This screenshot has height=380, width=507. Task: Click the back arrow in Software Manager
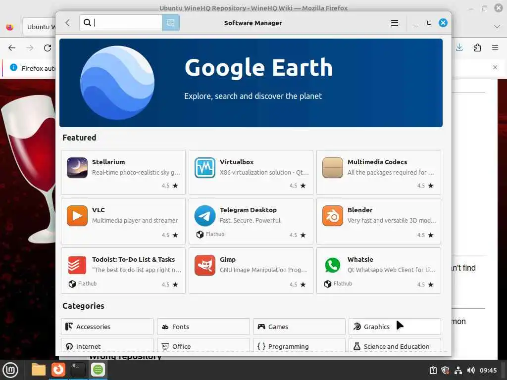pyautogui.click(x=67, y=23)
